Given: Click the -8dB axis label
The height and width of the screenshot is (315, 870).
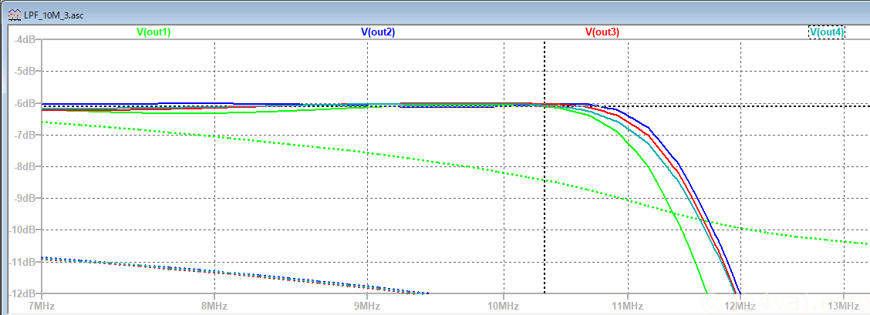Looking at the screenshot, I should coord(26,166).
